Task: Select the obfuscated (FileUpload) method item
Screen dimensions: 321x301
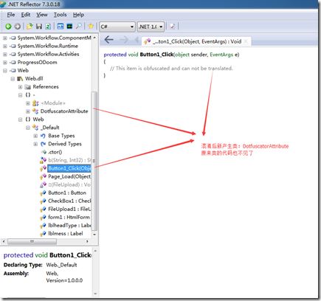Action: pyautogui.click(x=69, y=184)
